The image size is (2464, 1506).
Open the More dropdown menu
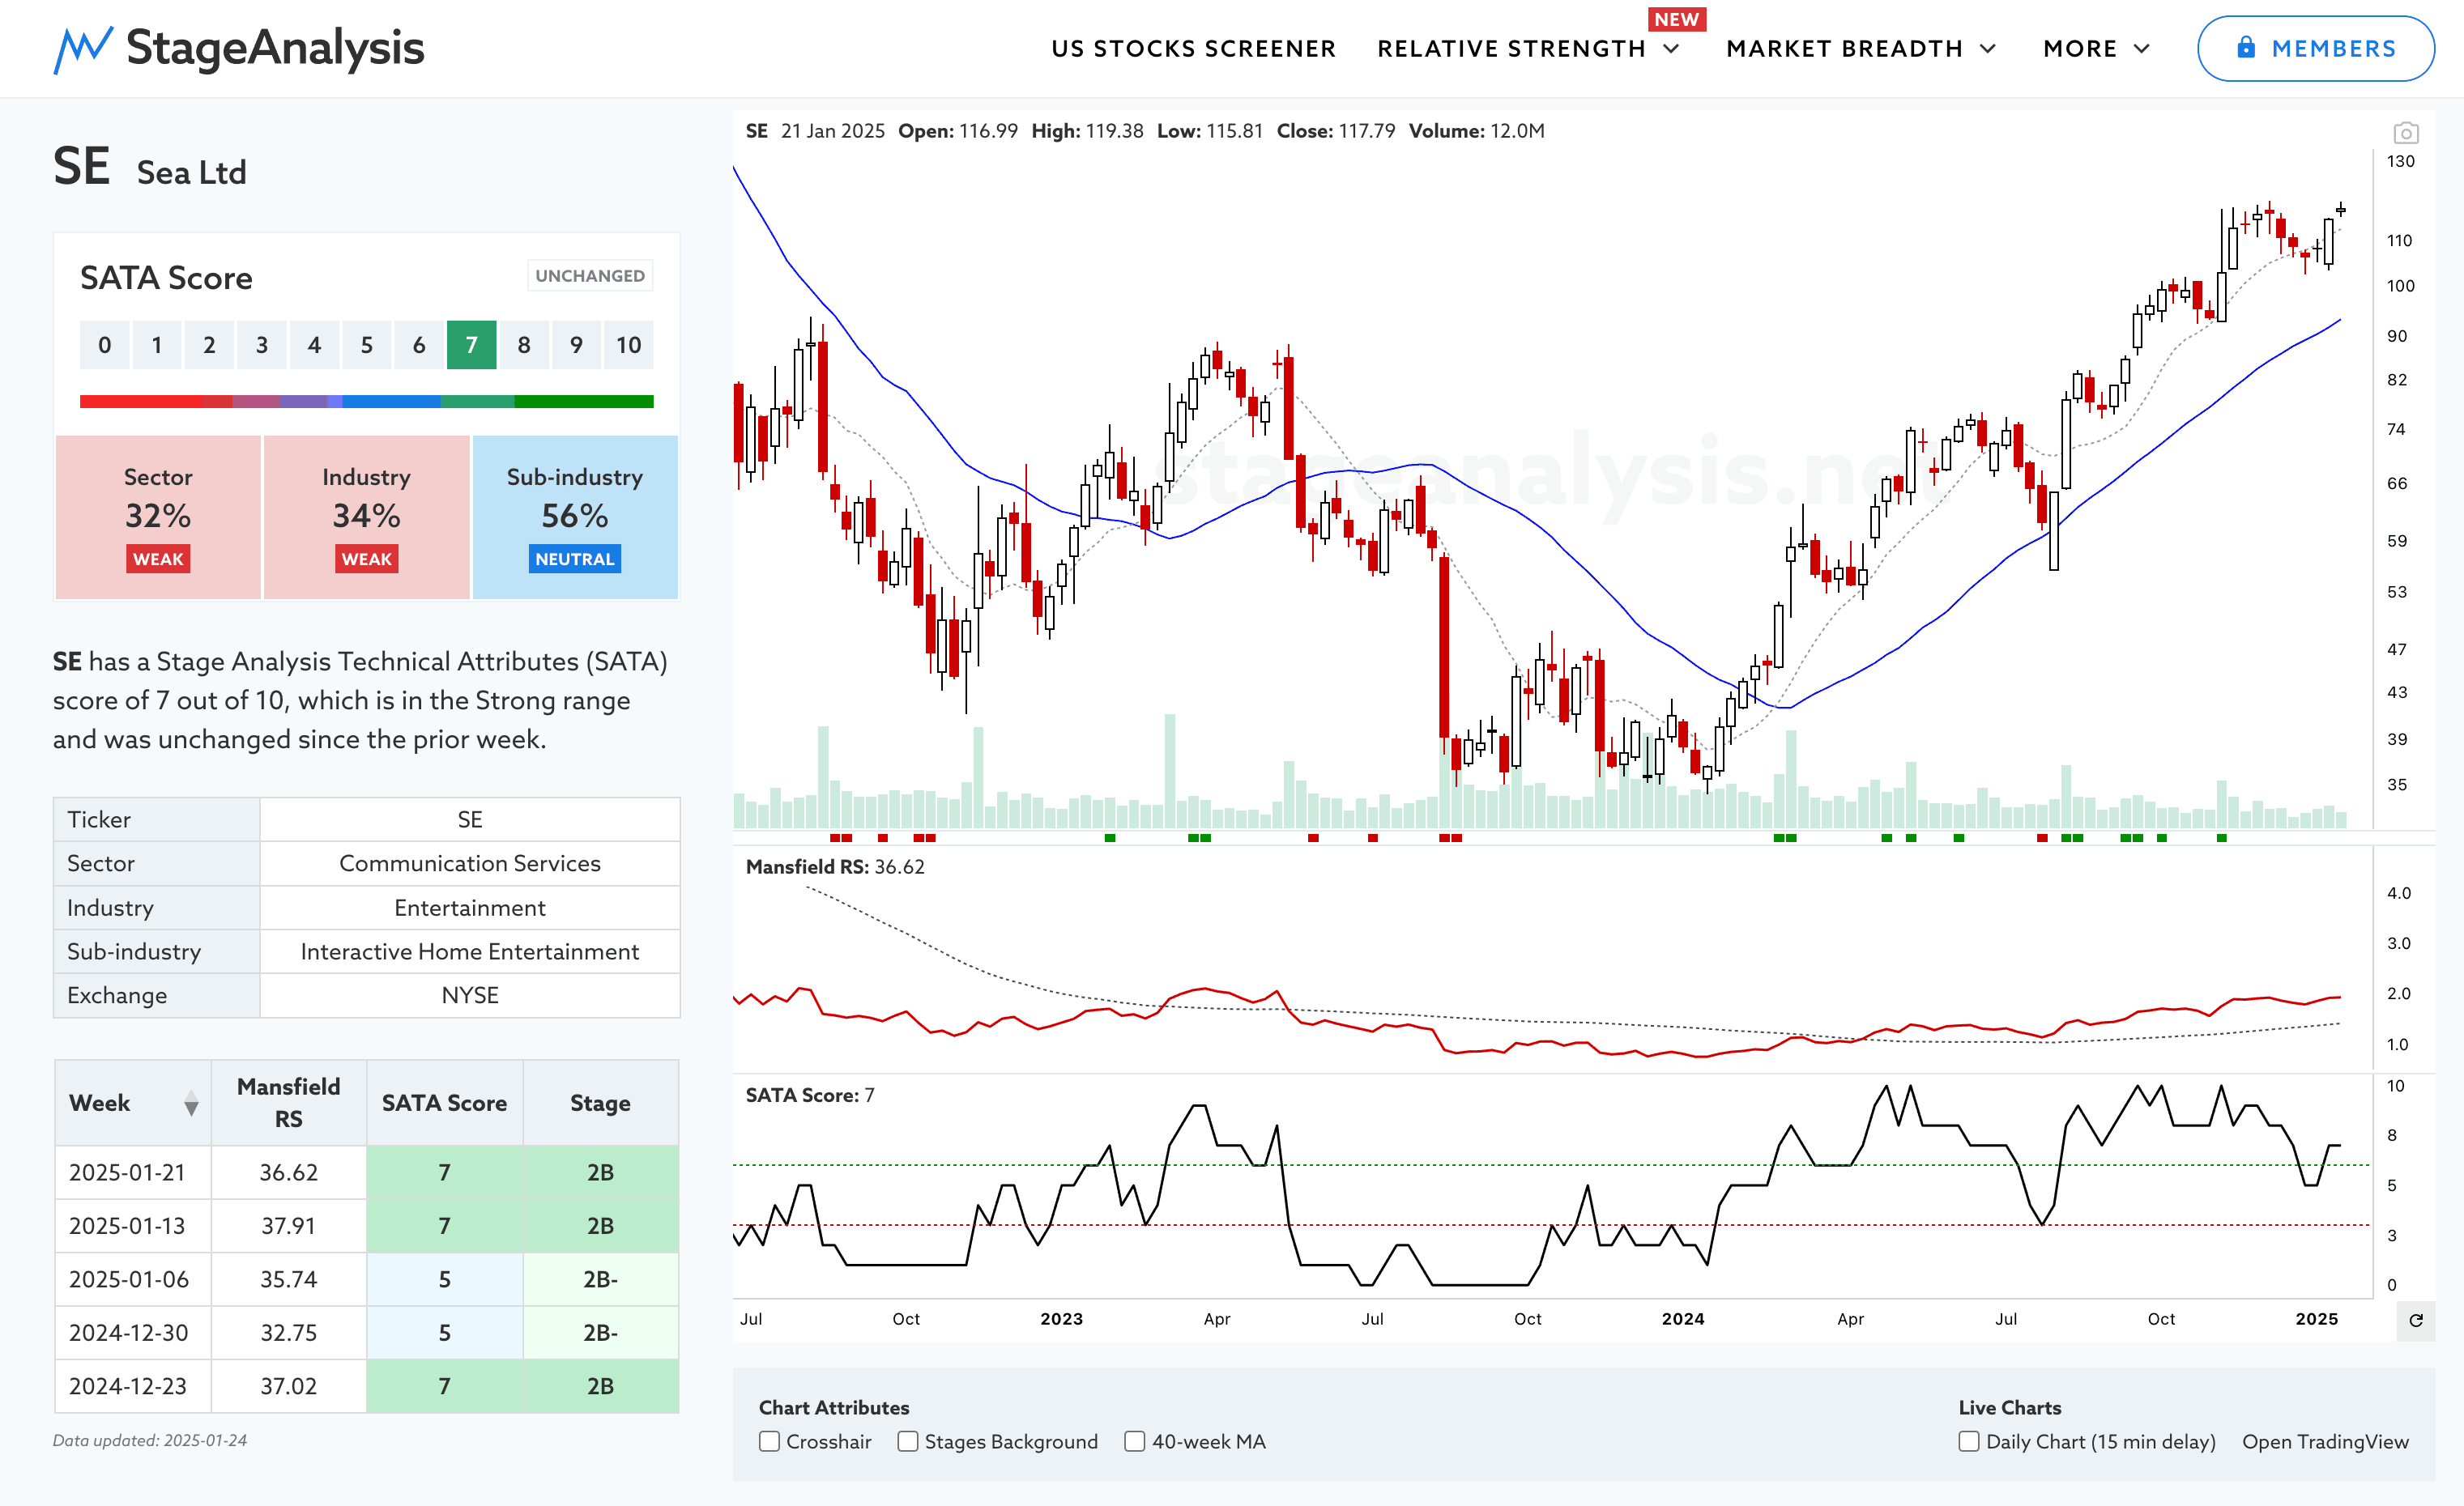click(2096, 49)
